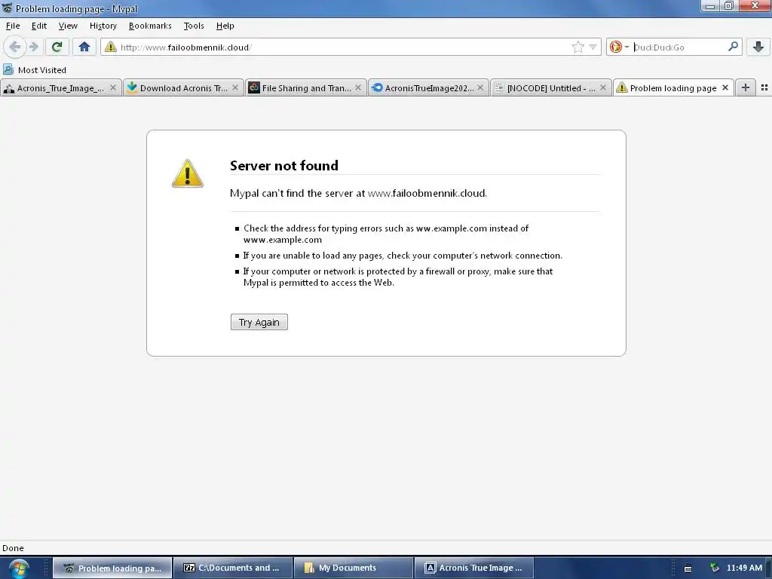This screenshot has height=579, width=772.
Task: Open the History menu
Action: (103, 26)
